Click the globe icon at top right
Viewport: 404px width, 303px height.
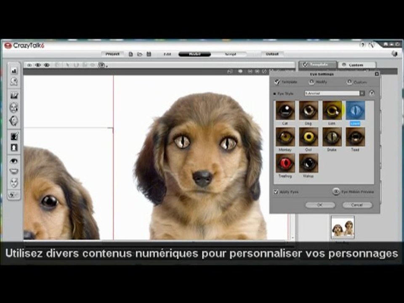[394, 53]
